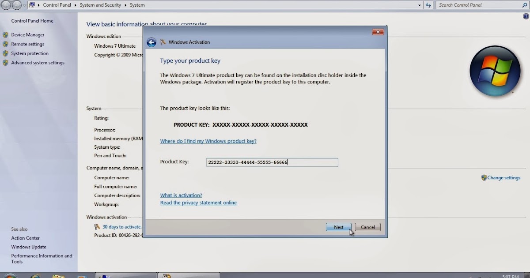Open Windows Update under See also
Viewport: 530px width, 278px height.
(29, 247)
